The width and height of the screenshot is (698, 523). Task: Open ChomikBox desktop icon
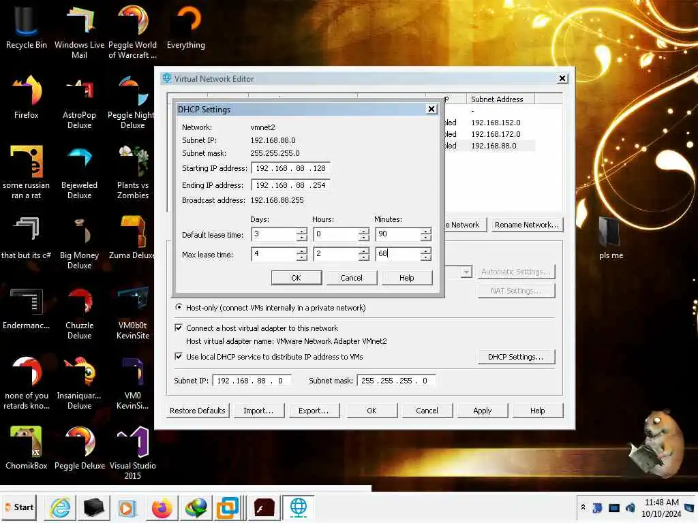[27, 448]
